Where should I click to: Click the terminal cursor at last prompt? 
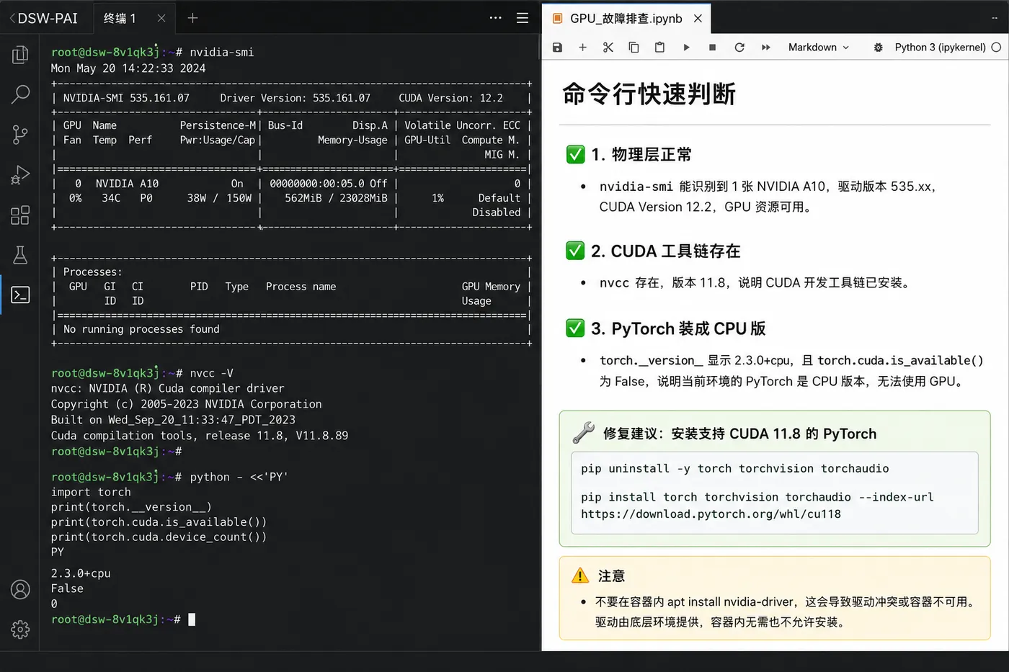pyautogui.click(x=192, y=619)
